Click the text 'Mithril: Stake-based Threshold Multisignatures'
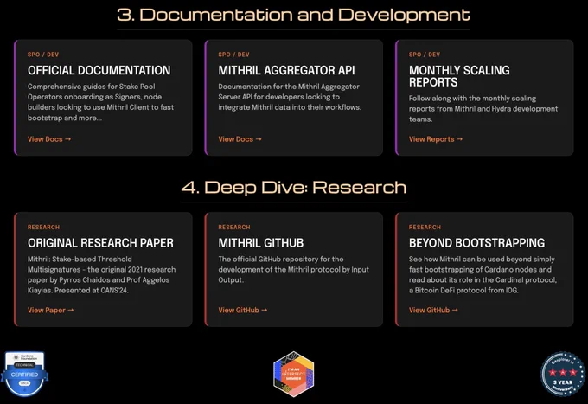Viewport: 588px width, 404px height. pyautogui.click(x=102, y=274)
